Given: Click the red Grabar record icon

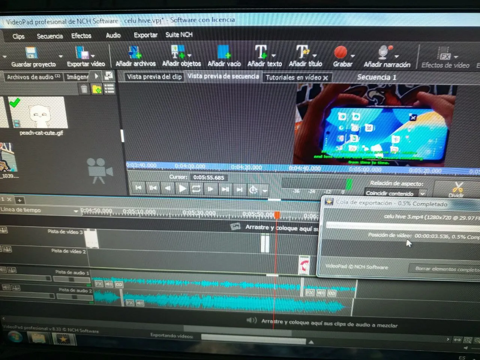Looking at the screenshot, I should 340,52.
